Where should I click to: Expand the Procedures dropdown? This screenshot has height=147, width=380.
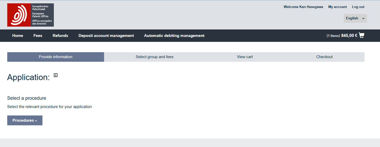[x=25, y=120]
